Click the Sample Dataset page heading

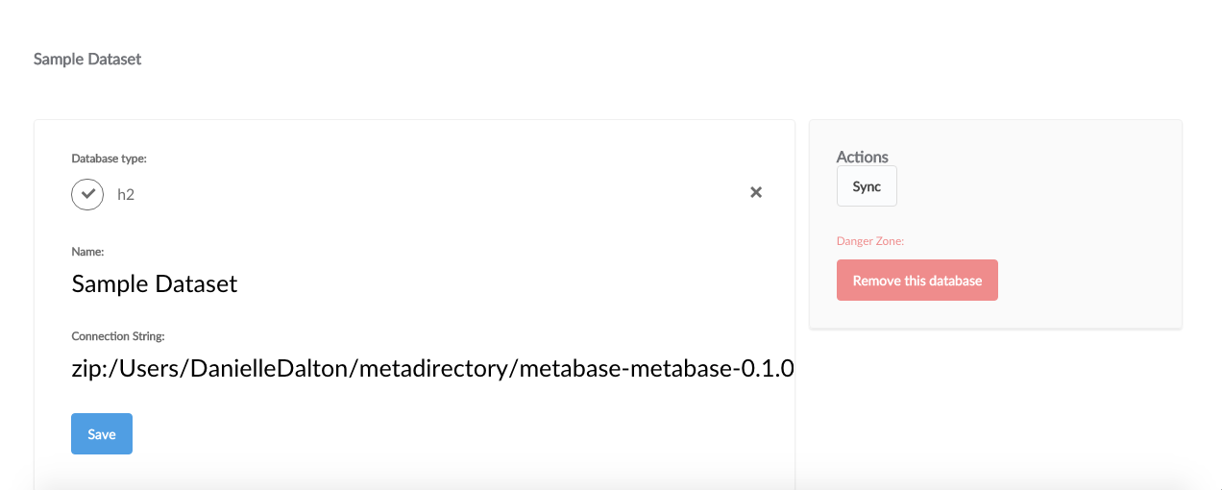pyautogui.click(x=87, y=59)
